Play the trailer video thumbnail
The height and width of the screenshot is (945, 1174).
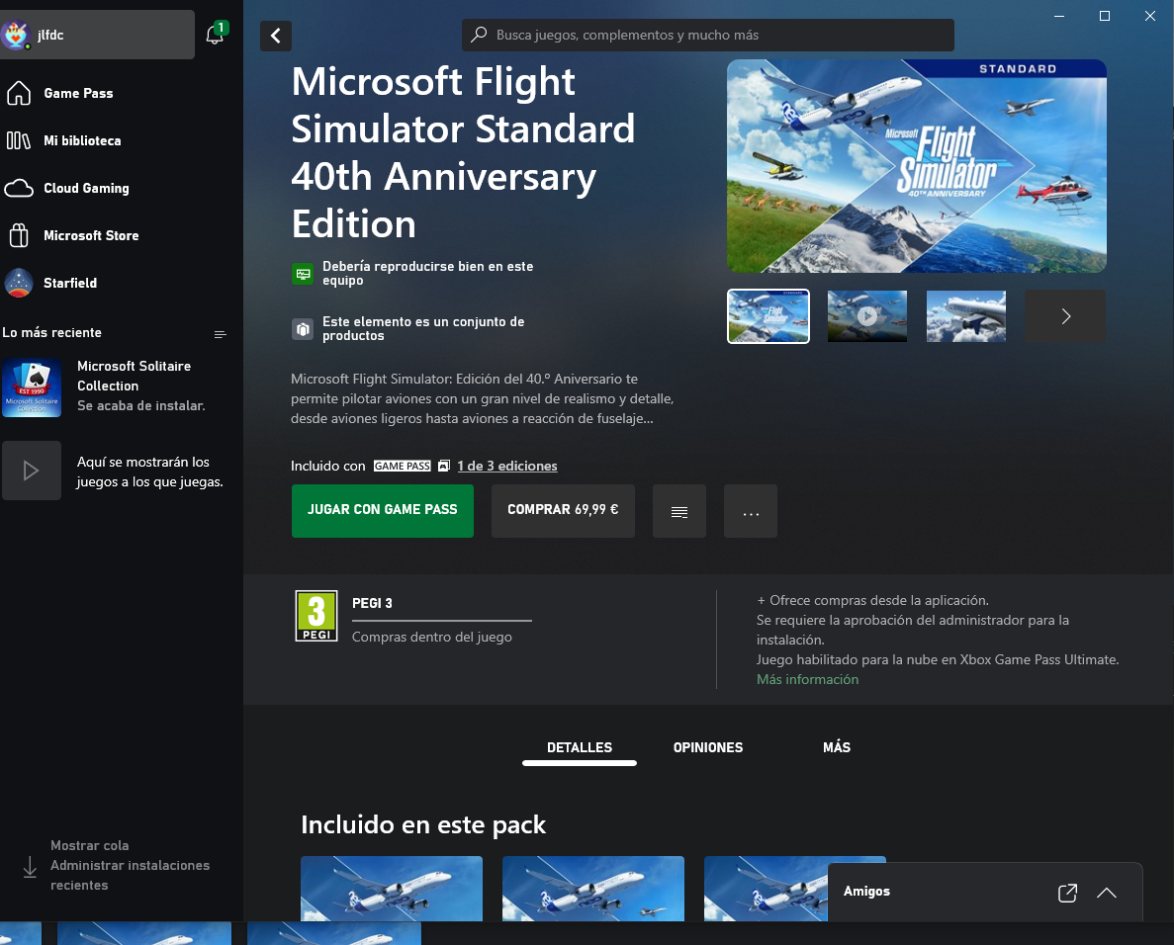(x=867, y=315)
